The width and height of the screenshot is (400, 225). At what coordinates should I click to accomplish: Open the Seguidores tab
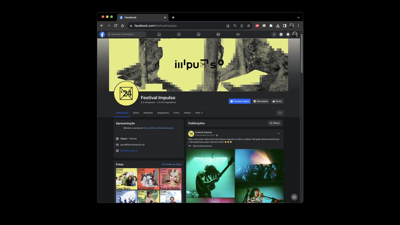(x=163, y=113)
